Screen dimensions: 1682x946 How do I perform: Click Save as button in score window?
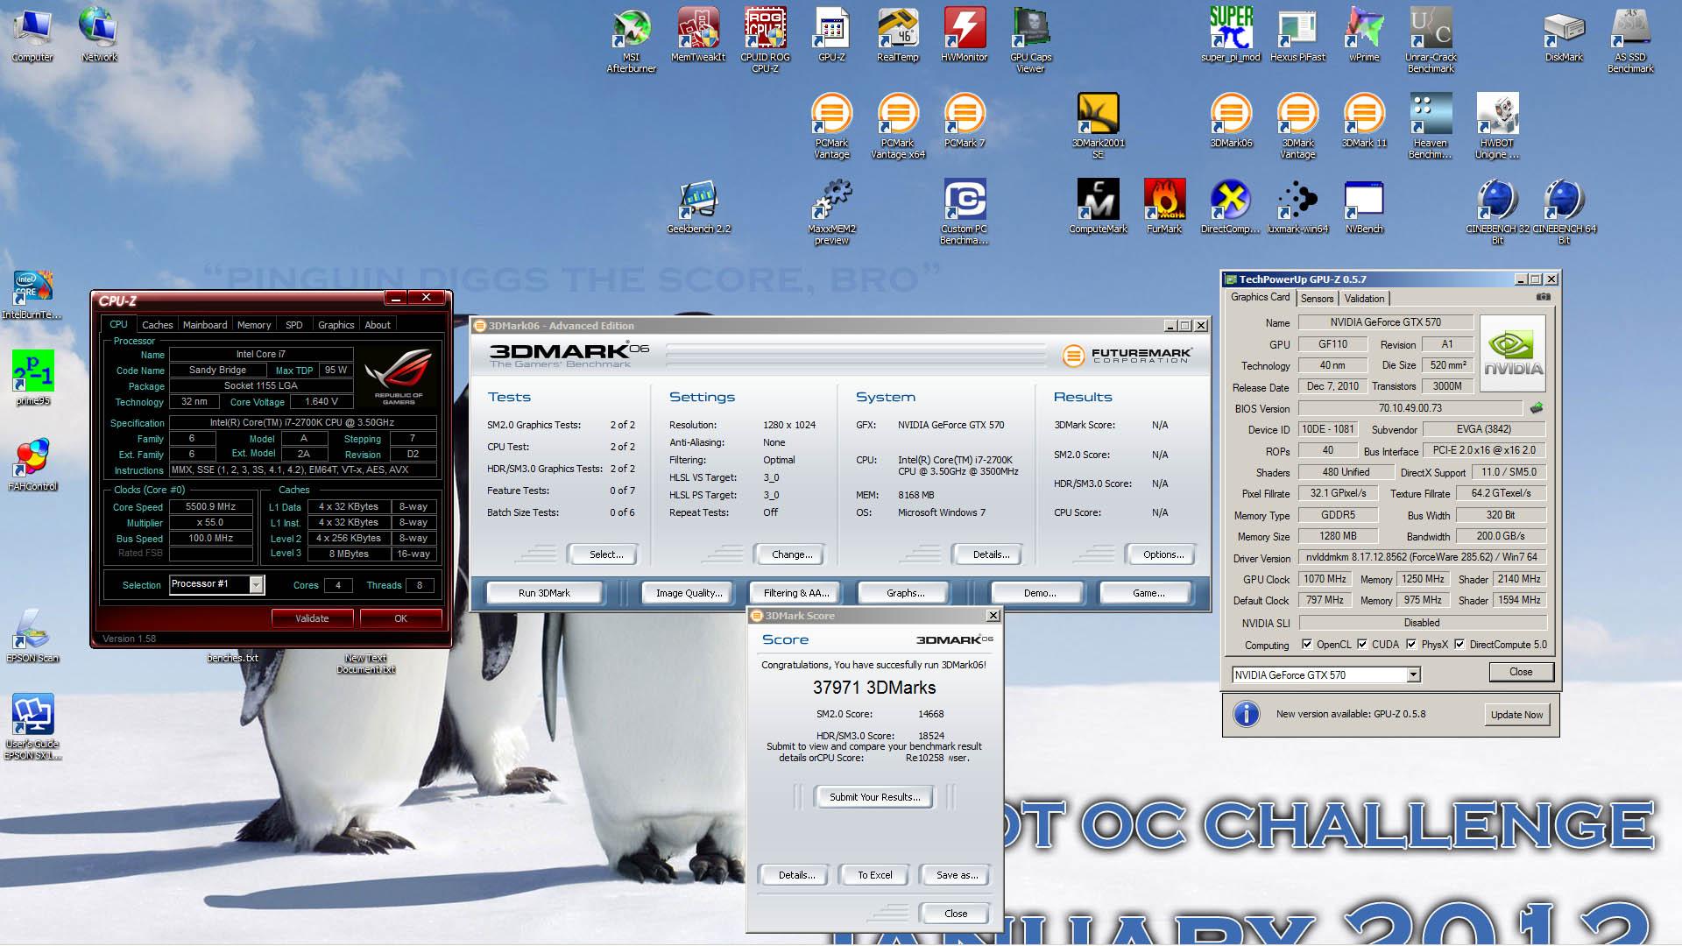pos(957,875)
